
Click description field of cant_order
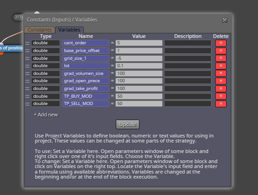coord(188,43)
